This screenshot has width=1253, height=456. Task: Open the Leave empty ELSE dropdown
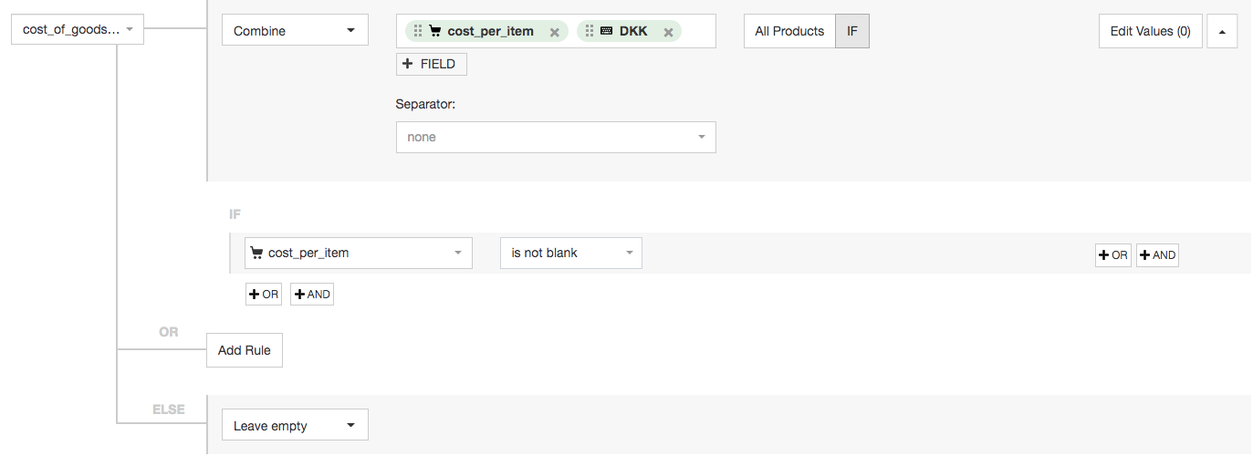295,426
